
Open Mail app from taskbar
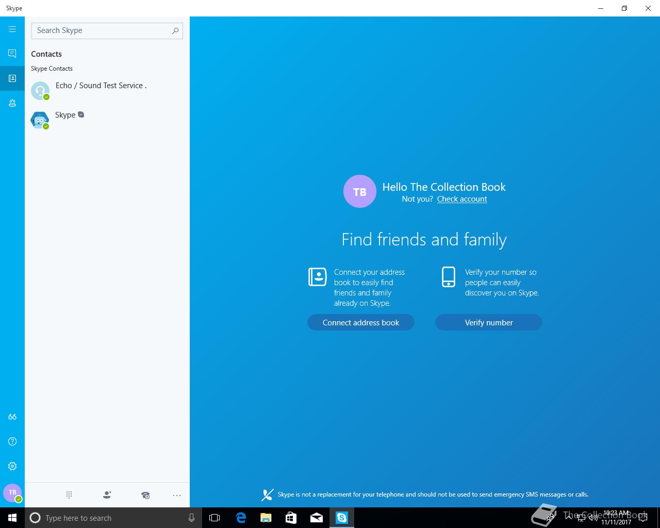point(317,518)
